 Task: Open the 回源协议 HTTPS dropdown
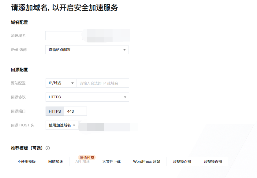coord(87,97)
